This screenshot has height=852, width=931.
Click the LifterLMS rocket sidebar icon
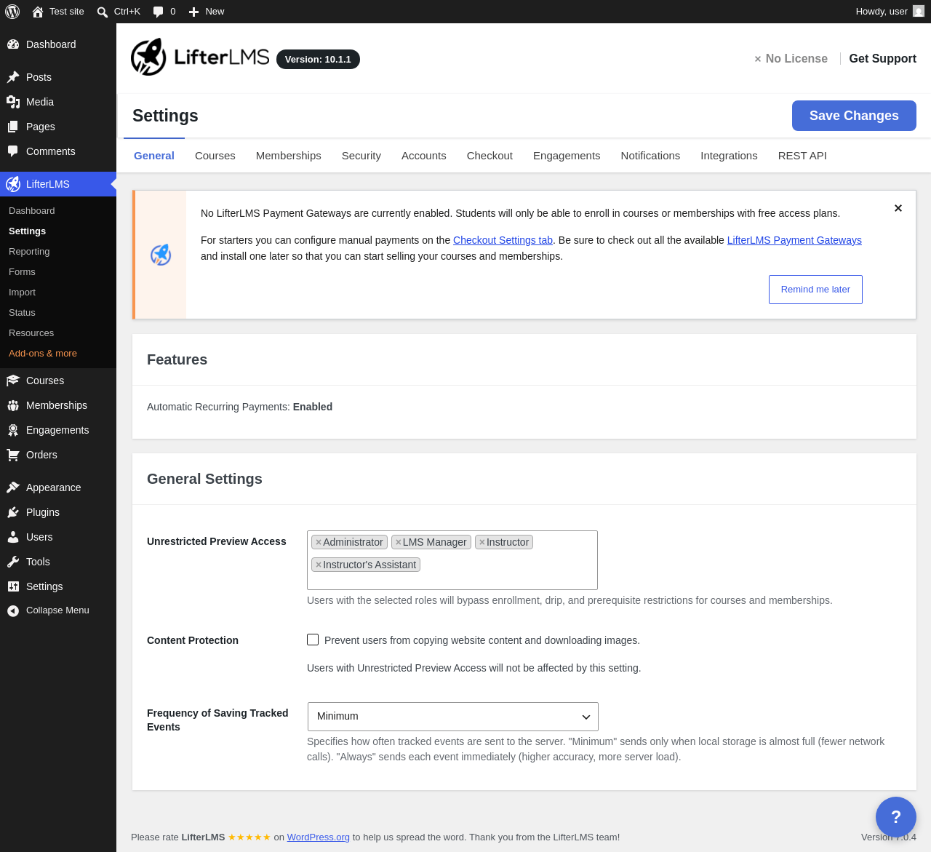tap(13, 184)
